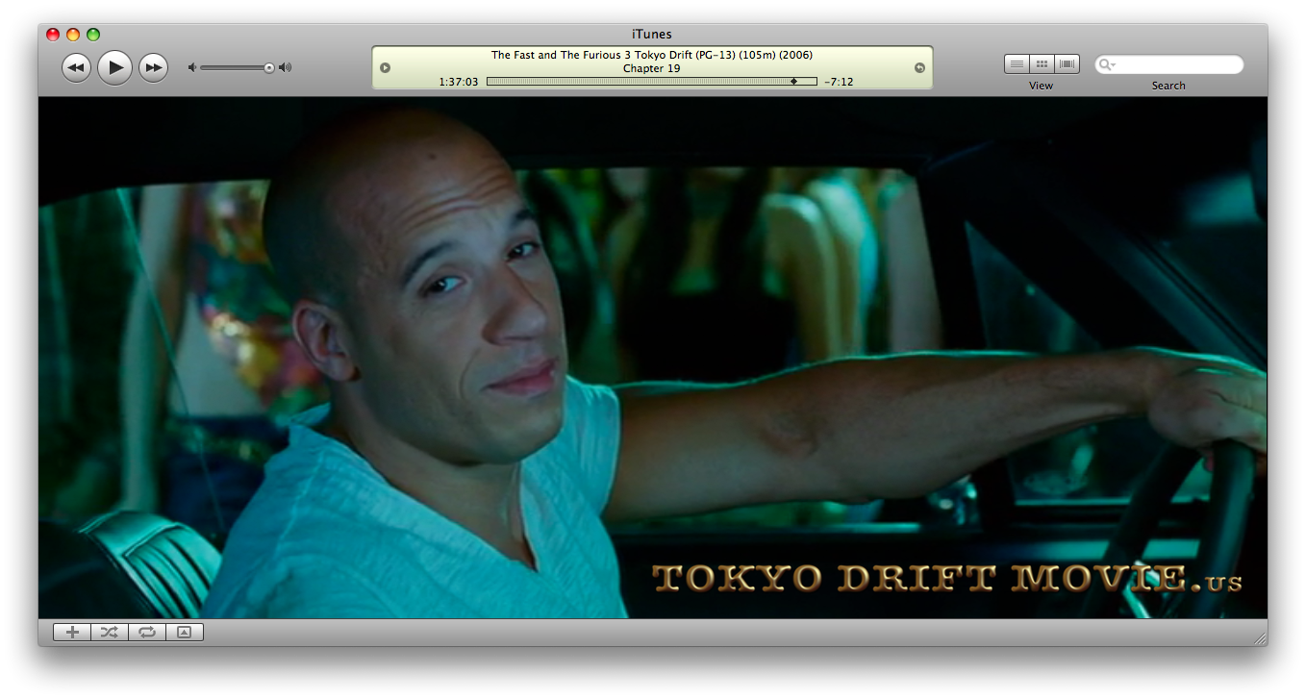Switch to Grid view
Viewport: 1306px width, 699px height.
click(1042, 64)
